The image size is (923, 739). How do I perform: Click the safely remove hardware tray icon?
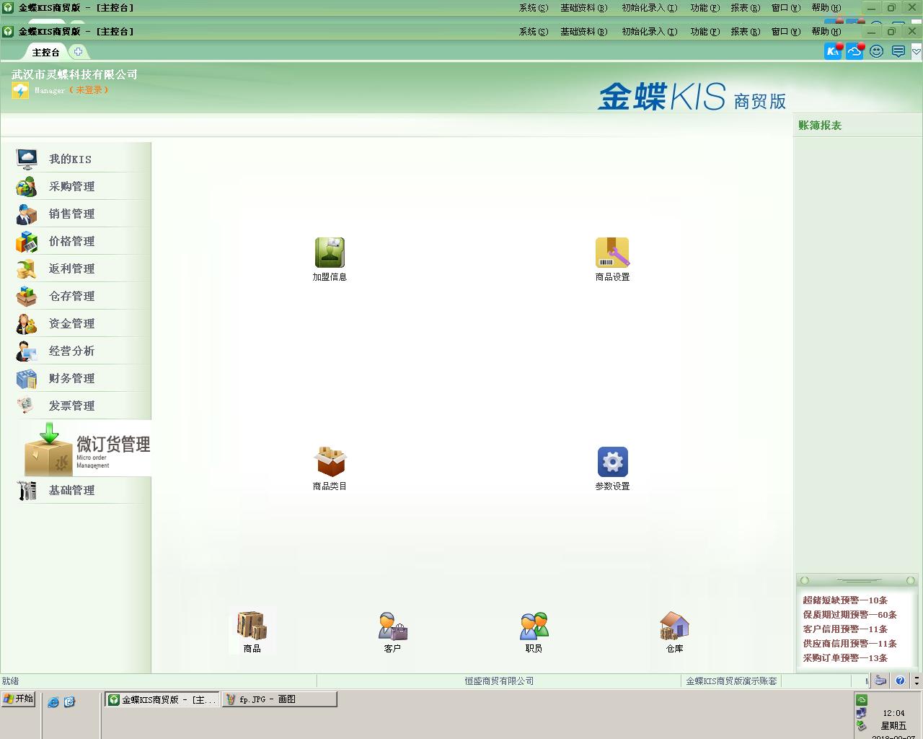[x=862, y=725]
